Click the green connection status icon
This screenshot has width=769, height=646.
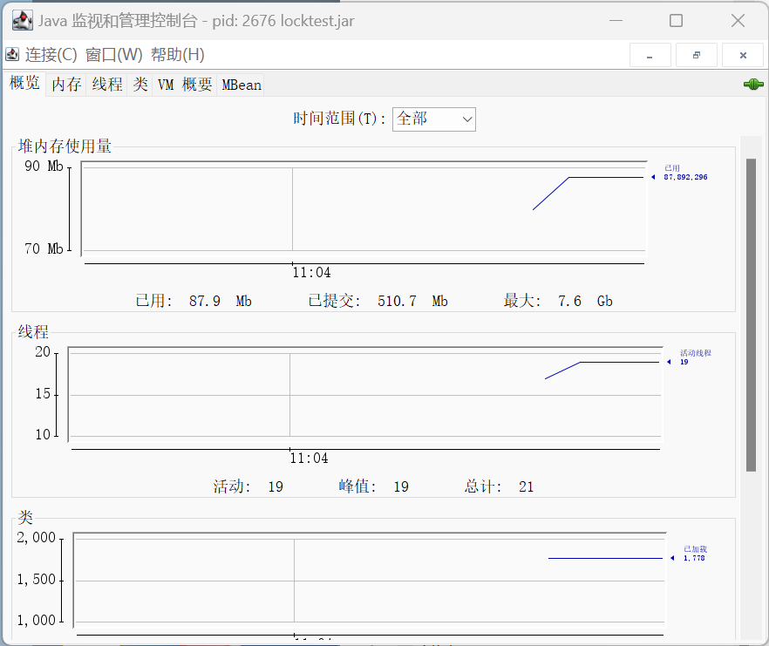click(753, 85)
